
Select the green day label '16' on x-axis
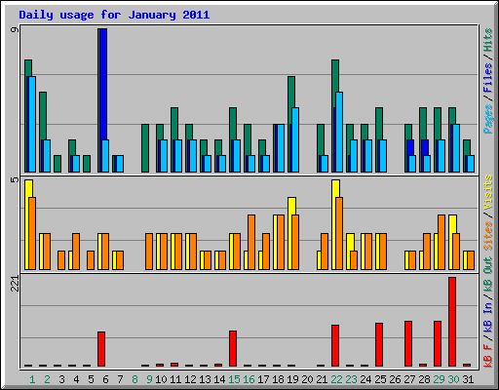[249, 379]
